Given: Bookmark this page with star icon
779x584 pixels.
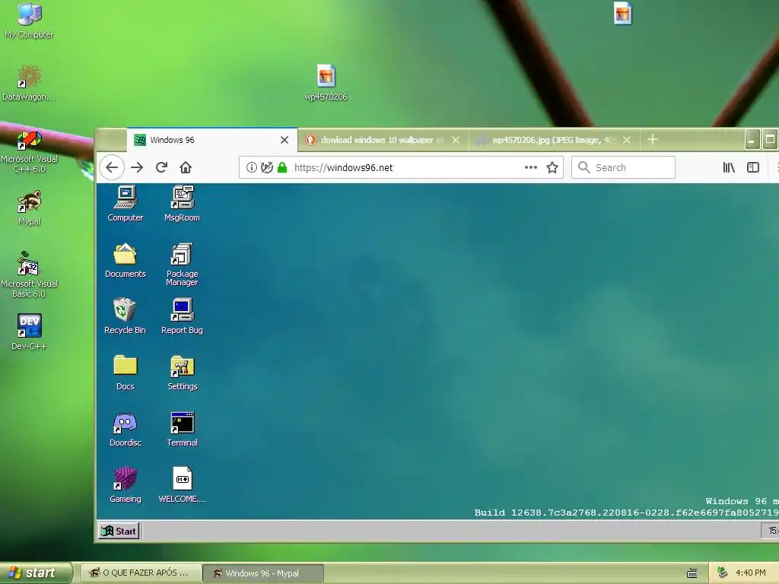Looking at the screenshot, I should click(552, 167).
